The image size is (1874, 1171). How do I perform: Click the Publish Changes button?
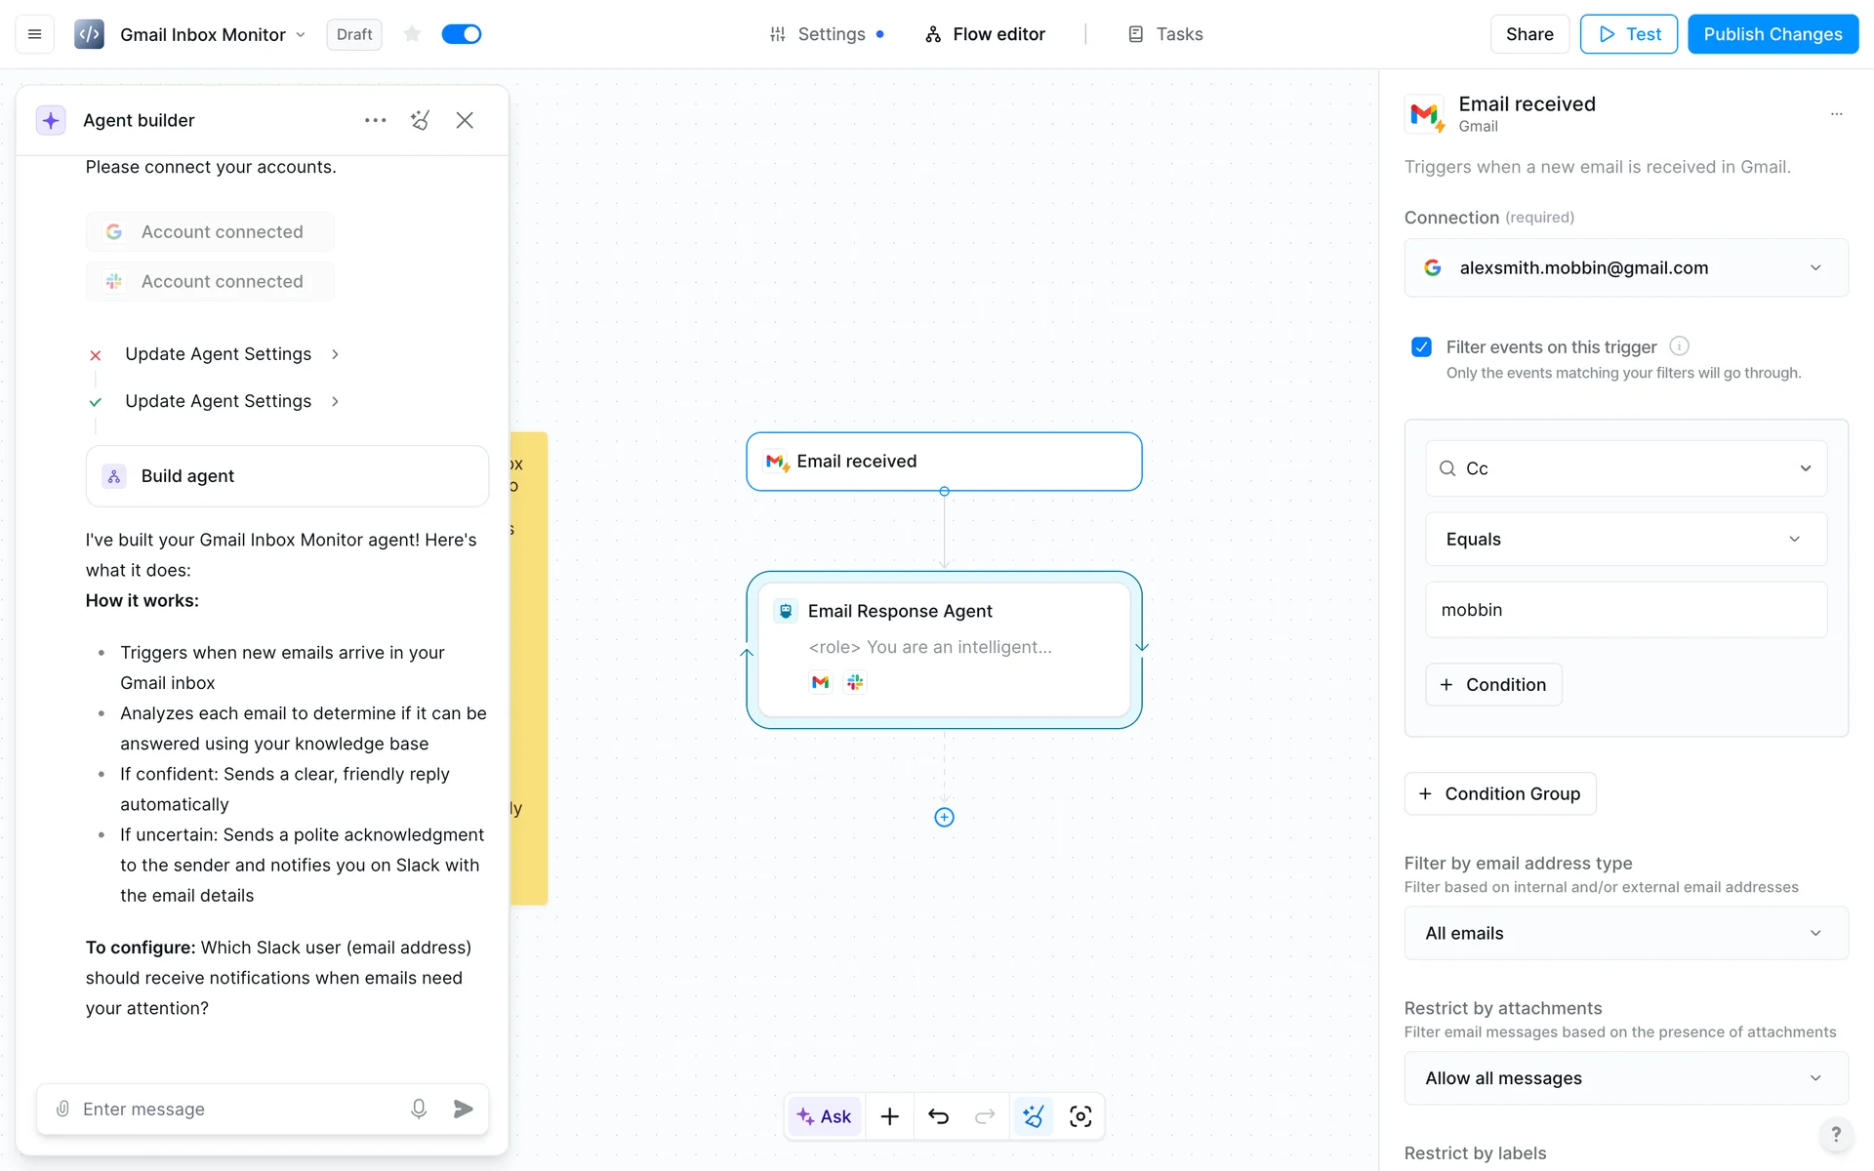[x=1772, y=34]
